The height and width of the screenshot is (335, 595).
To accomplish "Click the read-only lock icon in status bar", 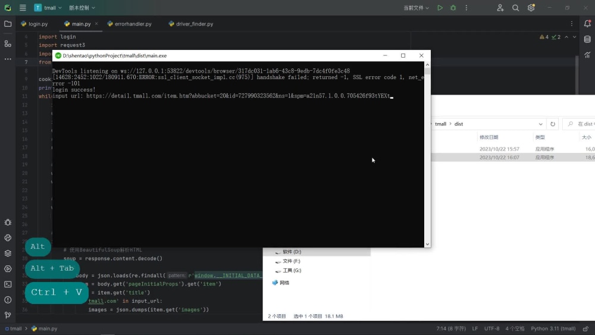I will 586,328.
